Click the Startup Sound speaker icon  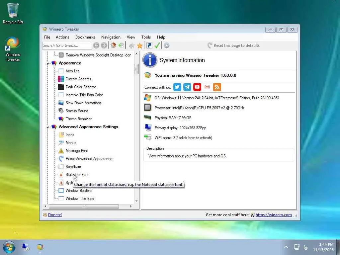[x=61, y=111]
